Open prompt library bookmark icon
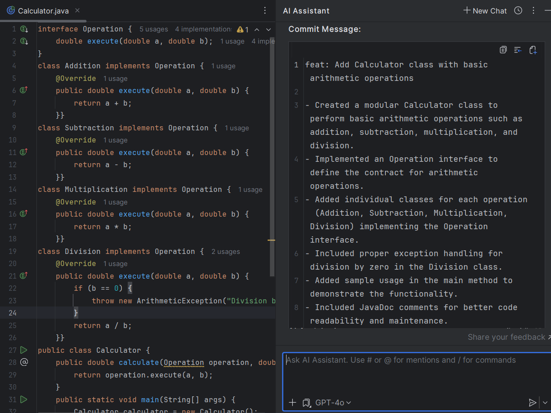The width and height of the screenshot is (551, 413). pos(306,403)
